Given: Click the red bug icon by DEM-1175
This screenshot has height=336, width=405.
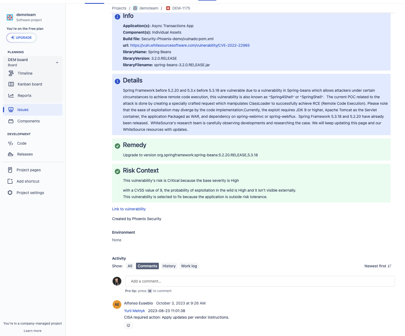Looking at the screenshot, I should coord(168,8).
